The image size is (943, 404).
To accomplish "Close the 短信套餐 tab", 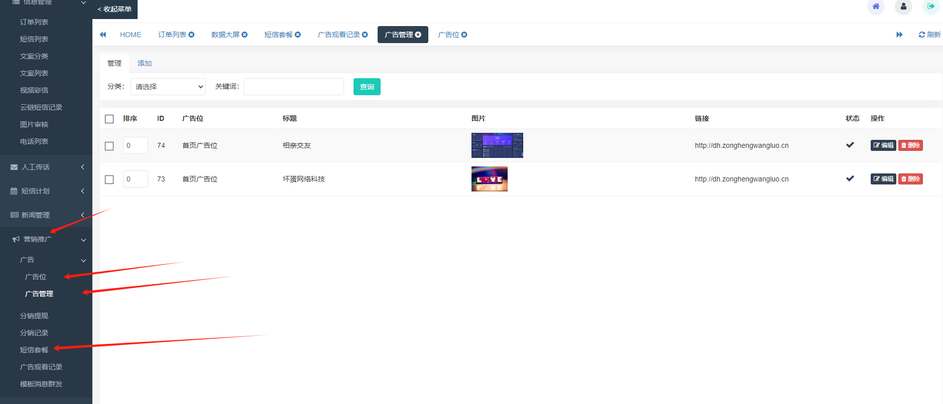I will (298, 35).
